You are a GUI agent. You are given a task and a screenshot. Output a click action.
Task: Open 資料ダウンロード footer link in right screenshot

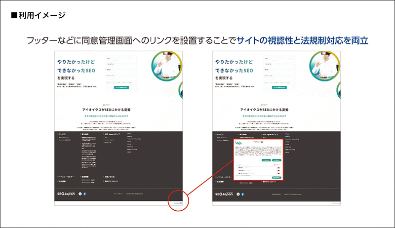(x=269, y=182)
